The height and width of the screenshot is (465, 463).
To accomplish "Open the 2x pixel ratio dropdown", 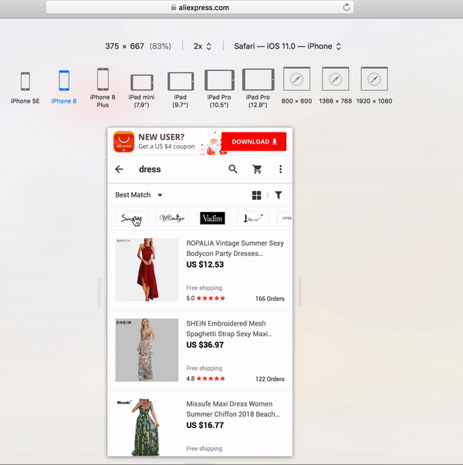I will (202, 46).
